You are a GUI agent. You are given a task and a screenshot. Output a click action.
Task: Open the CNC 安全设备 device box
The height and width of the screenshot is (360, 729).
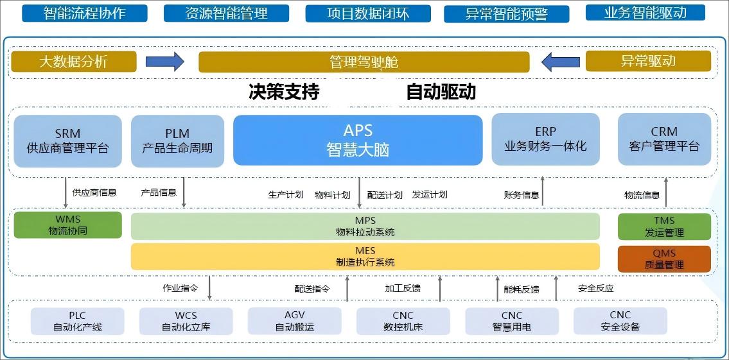(x=620, y=321)
